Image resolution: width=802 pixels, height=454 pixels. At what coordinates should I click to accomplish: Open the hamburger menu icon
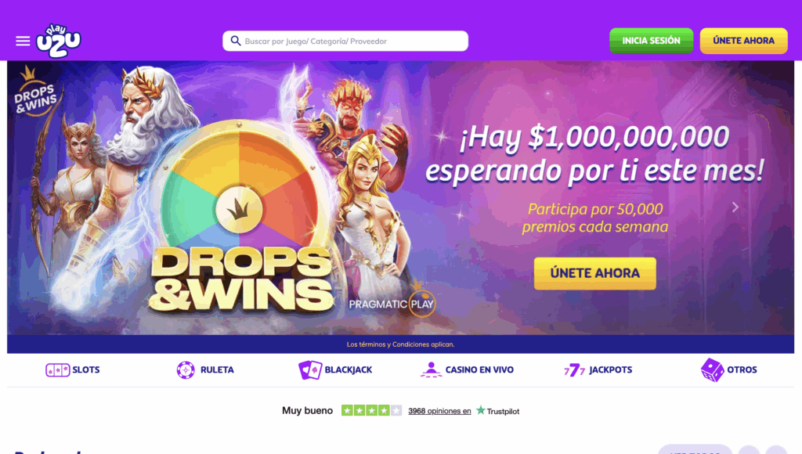pos(23,41)
